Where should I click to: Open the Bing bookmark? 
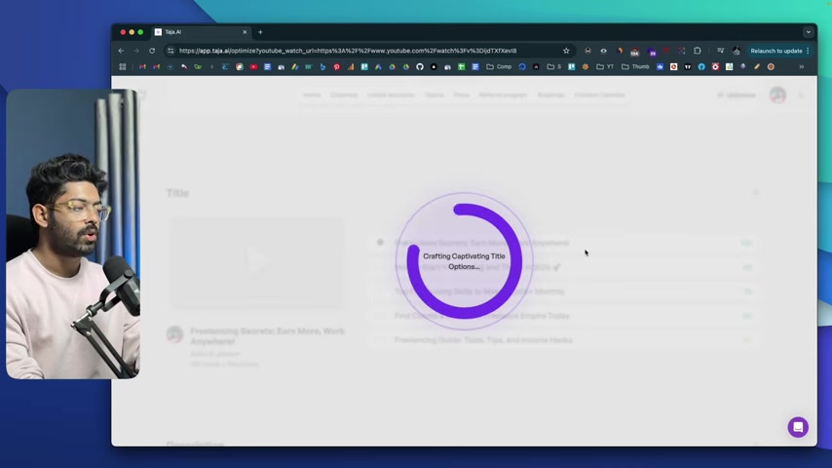[x=322, y=67]
